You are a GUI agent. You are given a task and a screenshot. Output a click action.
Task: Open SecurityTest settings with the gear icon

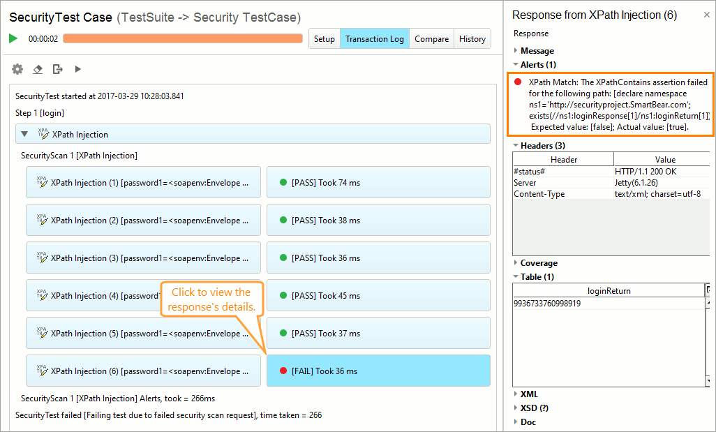click(17, 68)
